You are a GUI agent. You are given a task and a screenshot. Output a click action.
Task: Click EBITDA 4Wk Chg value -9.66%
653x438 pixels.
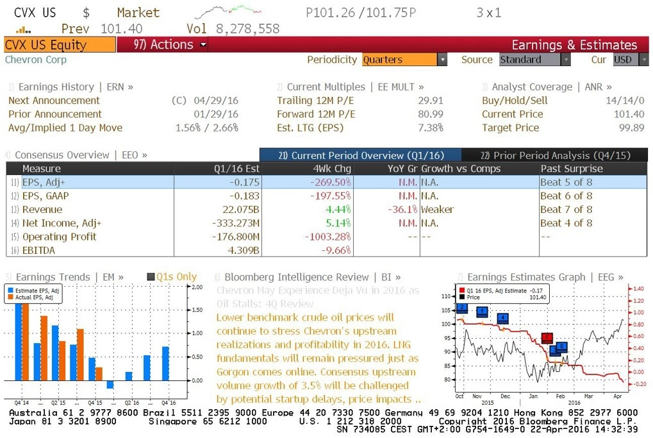click(x=336, y=251)
